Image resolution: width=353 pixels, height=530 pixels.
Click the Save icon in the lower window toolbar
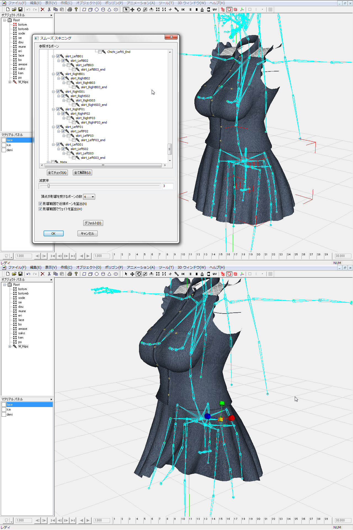coord(20,274)
